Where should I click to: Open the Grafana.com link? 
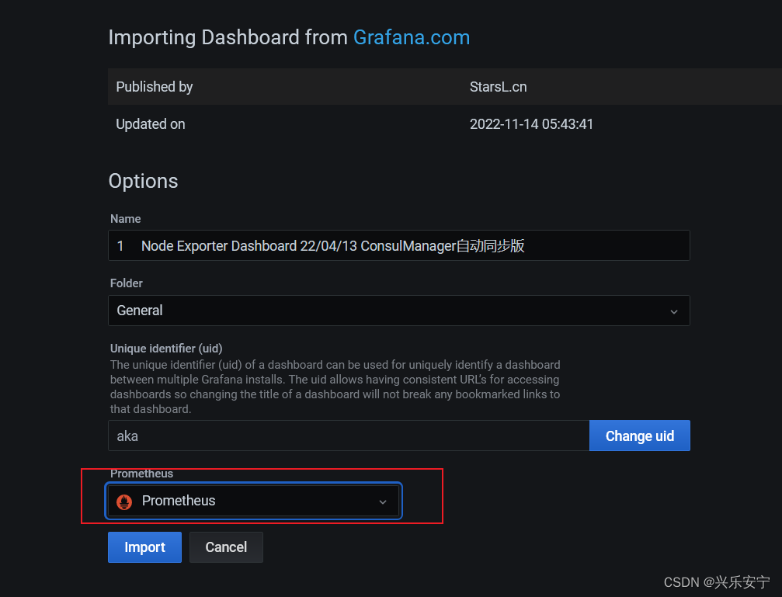point(412,37)
